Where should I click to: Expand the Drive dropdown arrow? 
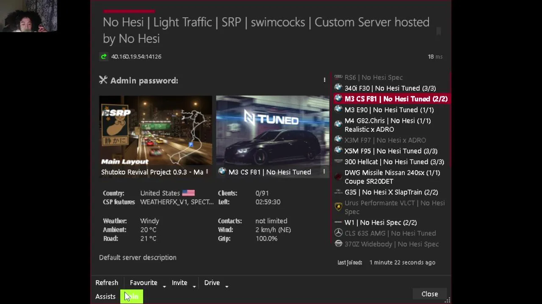227,286
